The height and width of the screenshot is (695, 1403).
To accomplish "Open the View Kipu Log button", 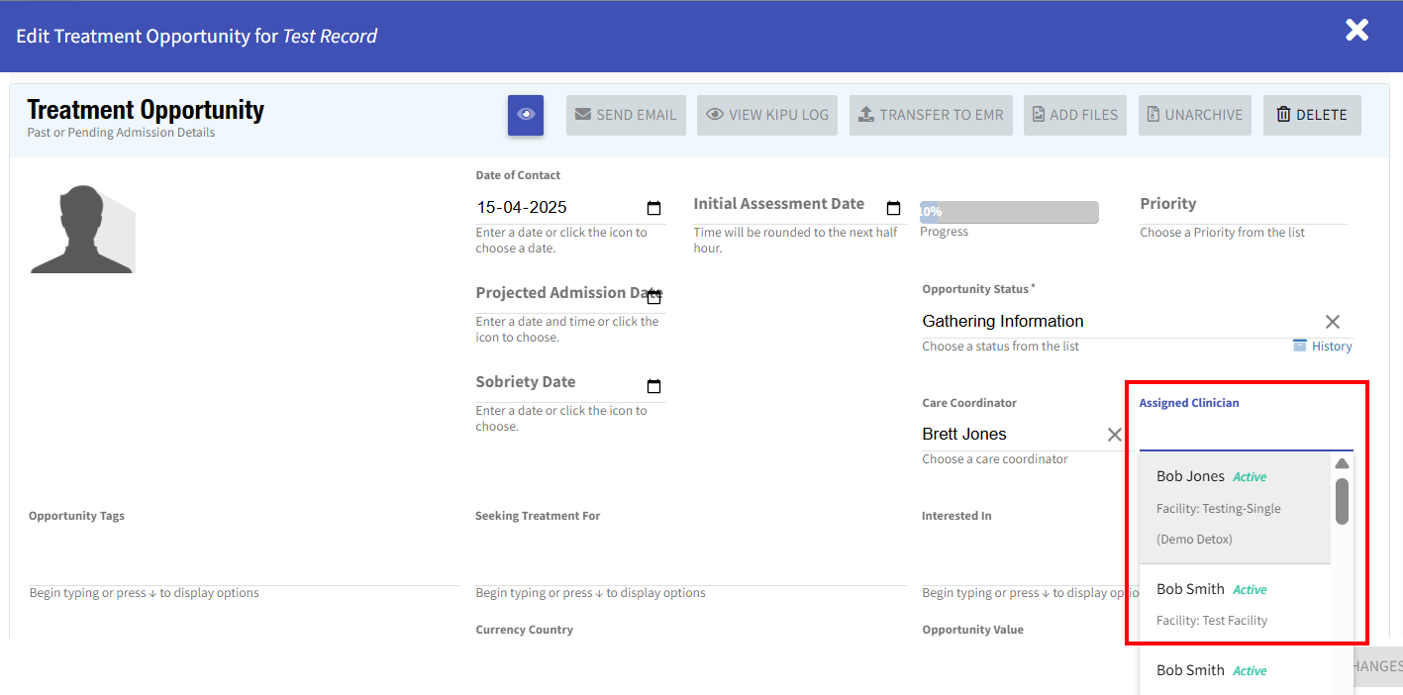I will coord(767,115).
